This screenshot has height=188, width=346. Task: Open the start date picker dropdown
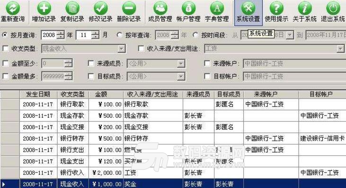coord(290,35)
